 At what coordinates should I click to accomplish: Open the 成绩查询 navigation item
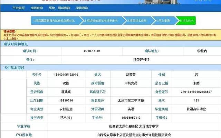pos(37,8)
